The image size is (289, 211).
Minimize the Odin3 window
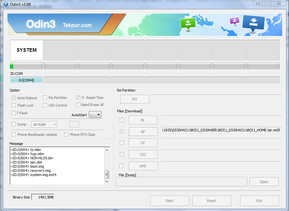[258, 3]
